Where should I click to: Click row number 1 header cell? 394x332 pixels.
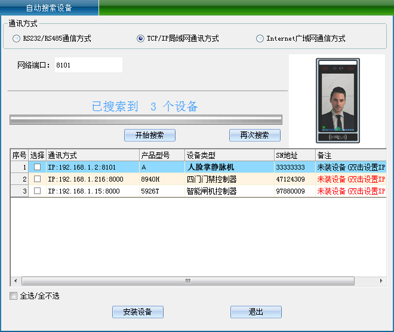click(19, 167)
